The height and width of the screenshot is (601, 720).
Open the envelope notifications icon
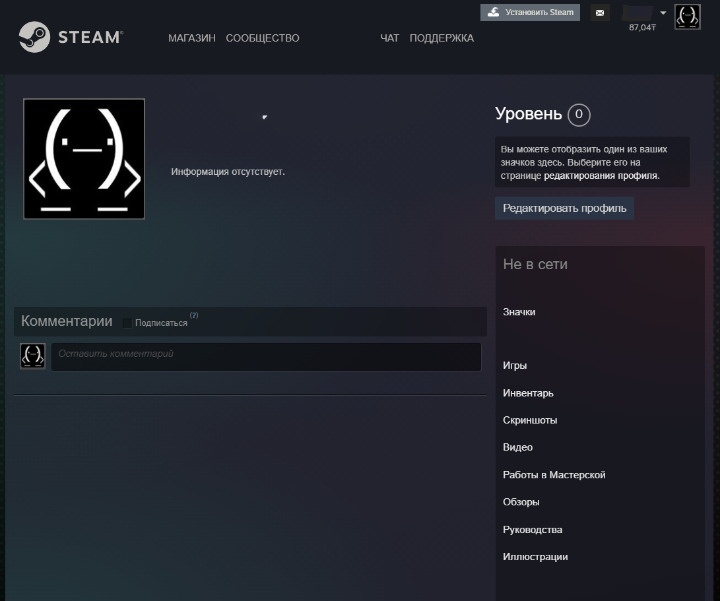coord(600,13)
